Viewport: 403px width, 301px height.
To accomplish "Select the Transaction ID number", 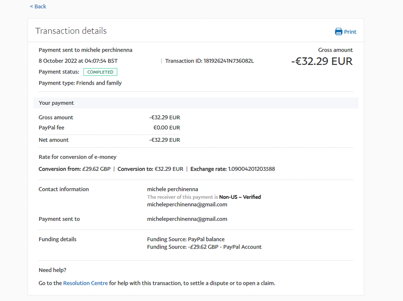I will pos(229,61).
